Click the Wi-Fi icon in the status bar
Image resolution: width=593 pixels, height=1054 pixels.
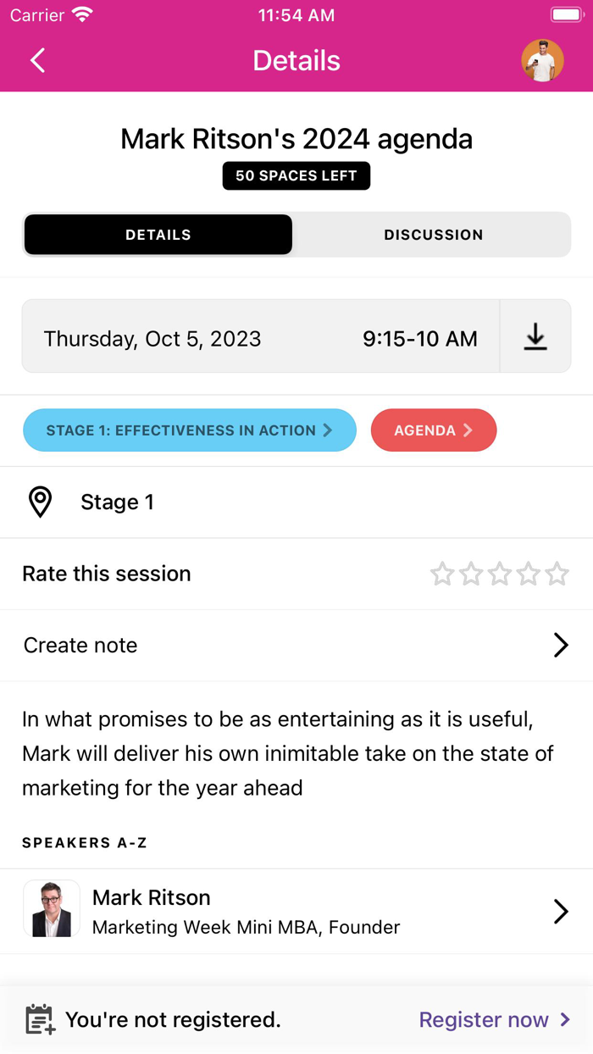coord(80,14)
